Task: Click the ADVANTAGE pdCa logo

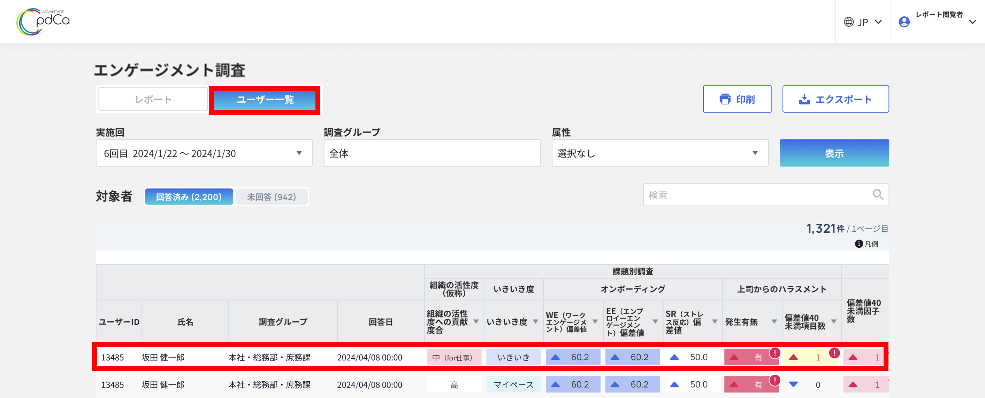Action: pyautogui.click(x=43, y=22)
